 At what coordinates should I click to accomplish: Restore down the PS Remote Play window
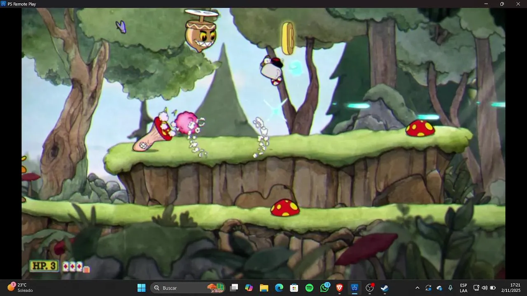coord(502,4)
